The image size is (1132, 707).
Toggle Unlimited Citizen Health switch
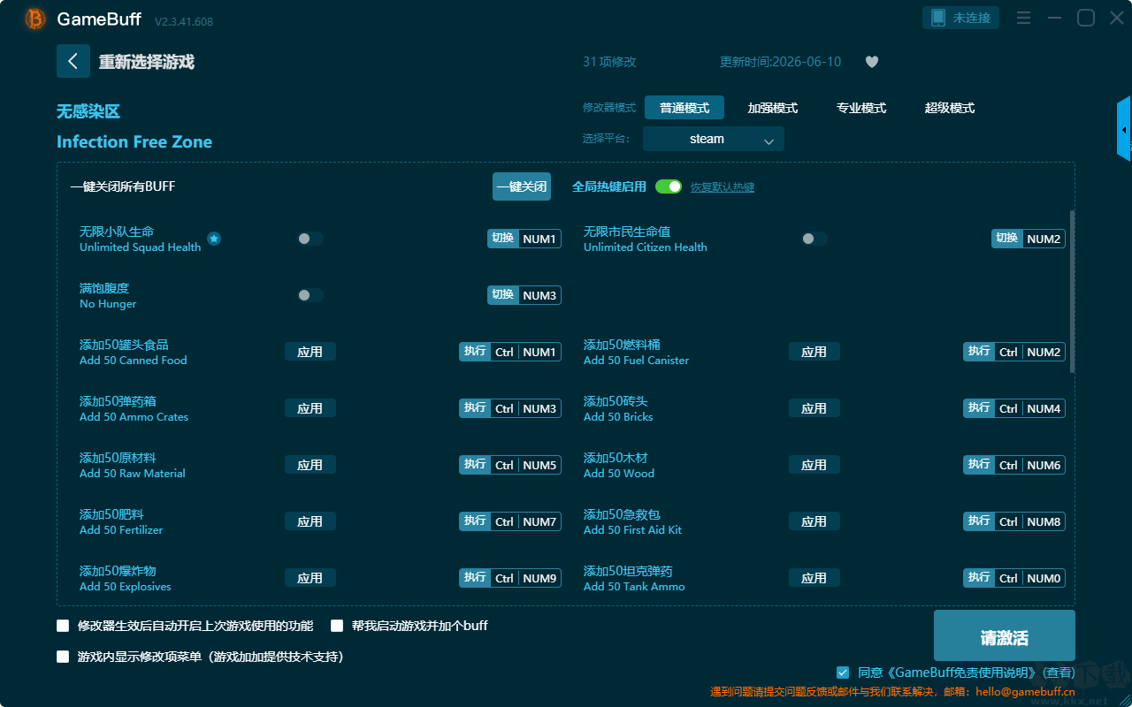(x=815, y=239)
